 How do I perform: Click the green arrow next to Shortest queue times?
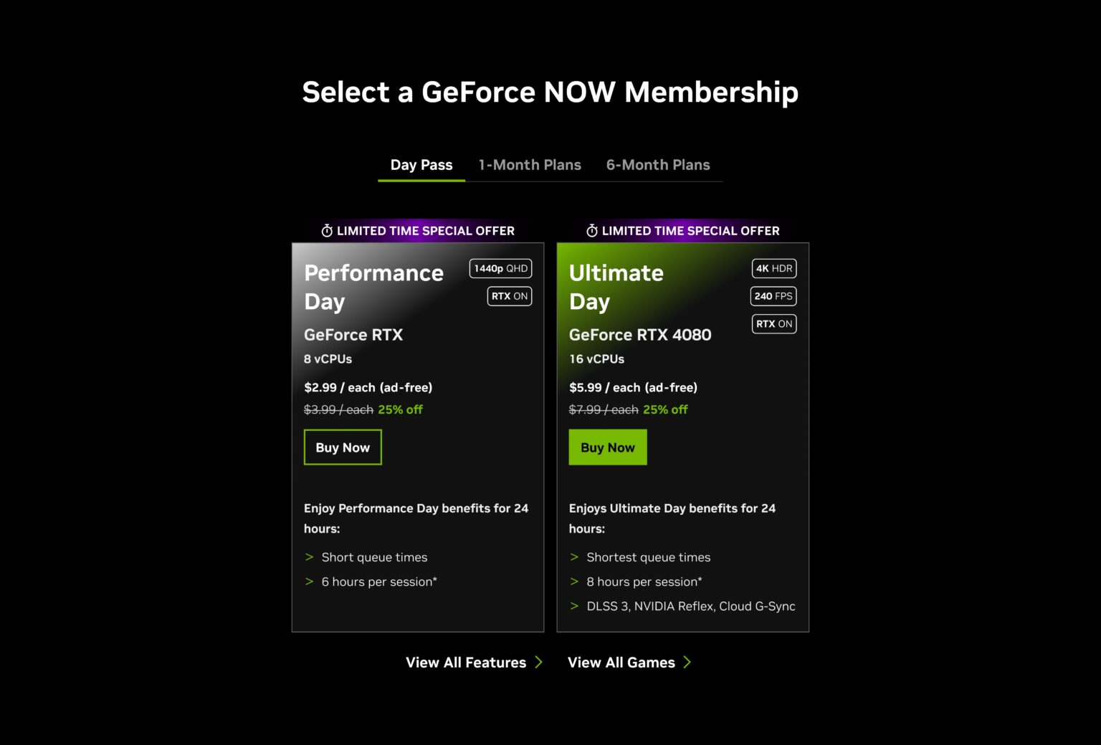point(573,557)
